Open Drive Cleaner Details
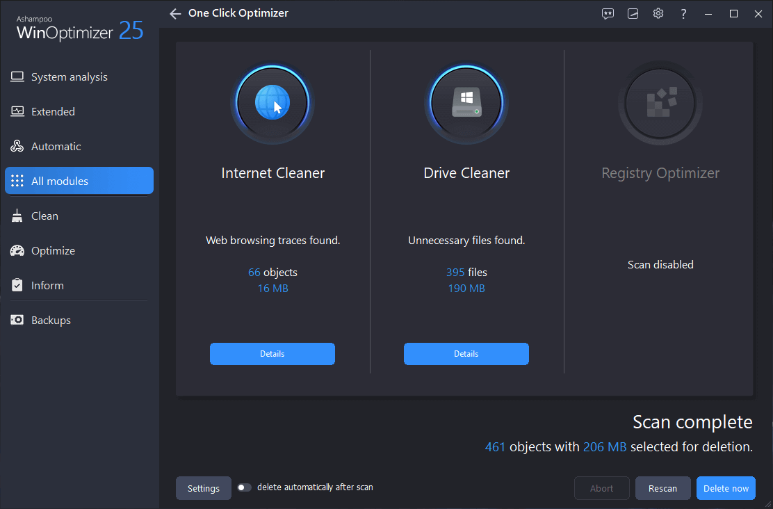The image size is (773, 509). click(x=466, y=354)
